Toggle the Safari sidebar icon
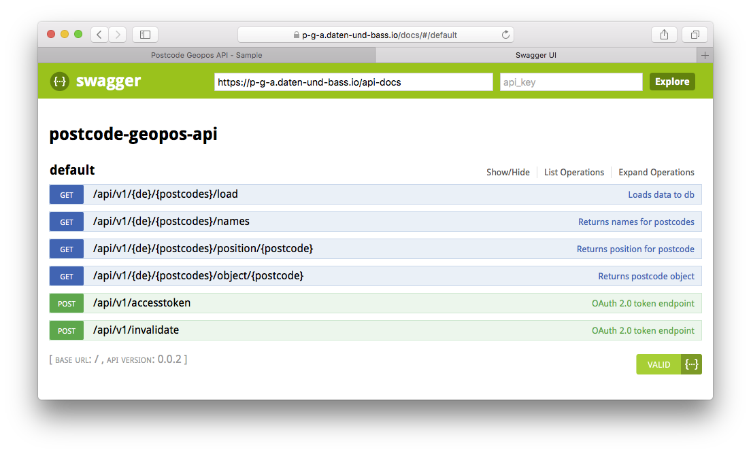This screenshot has height=454, width=751. tap(145, 35)
